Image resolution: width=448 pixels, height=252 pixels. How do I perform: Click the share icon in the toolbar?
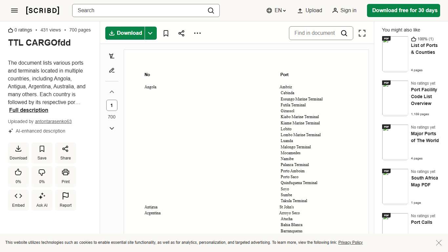(181, 33)
